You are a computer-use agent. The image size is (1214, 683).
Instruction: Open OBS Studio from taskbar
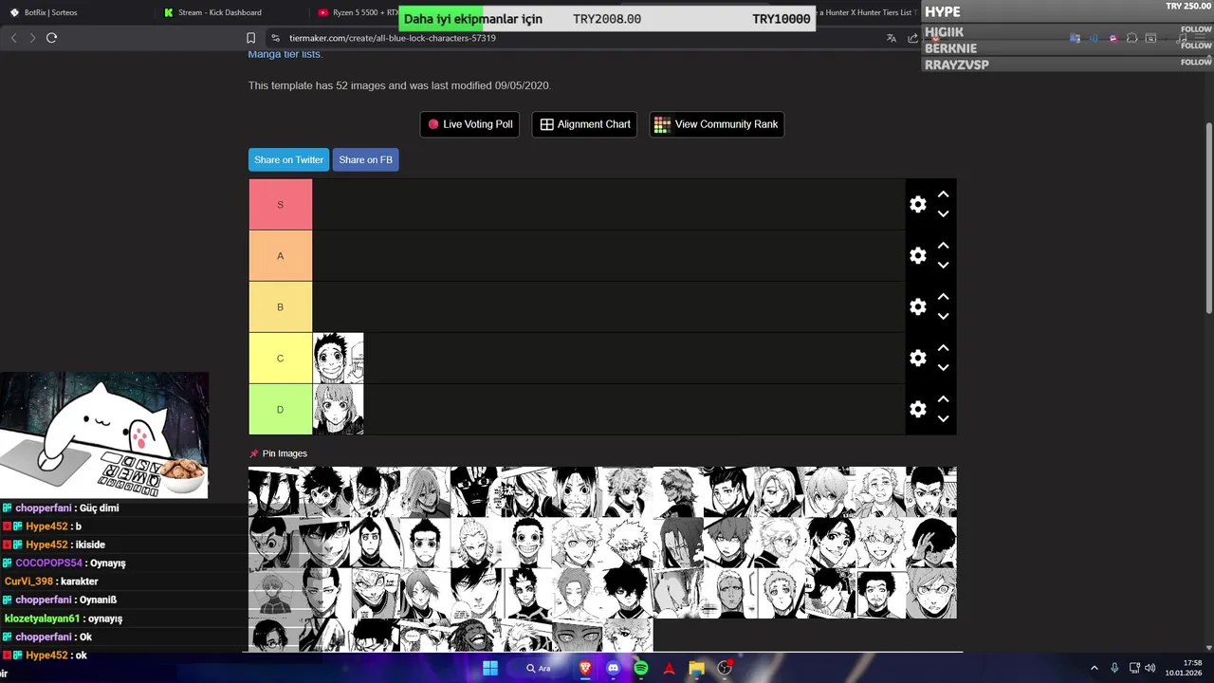726,668
